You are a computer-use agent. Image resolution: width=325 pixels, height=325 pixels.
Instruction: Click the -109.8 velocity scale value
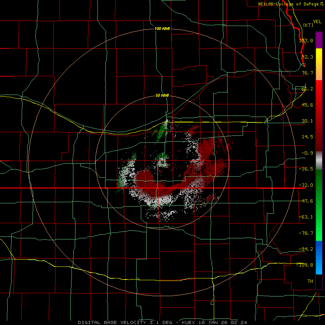coord(305,265)
